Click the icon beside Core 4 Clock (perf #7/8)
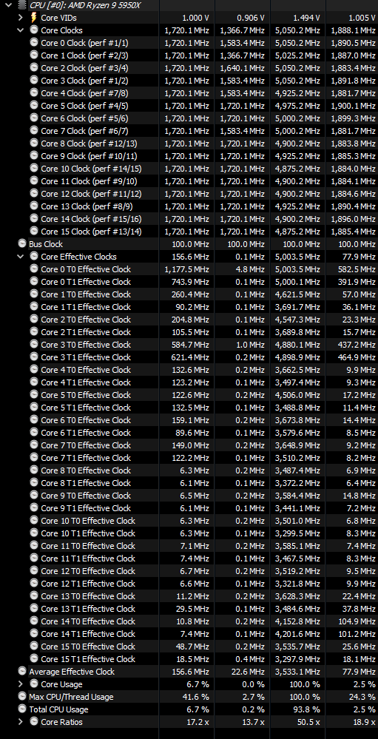This screenshot has width=378, height=739. [x=33, y=92]
